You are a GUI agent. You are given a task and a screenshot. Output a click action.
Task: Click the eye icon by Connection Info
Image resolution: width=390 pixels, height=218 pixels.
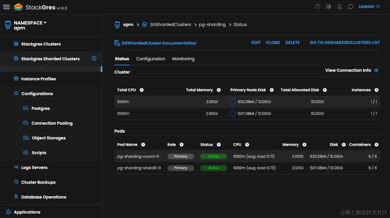click(x=376, y=70)
